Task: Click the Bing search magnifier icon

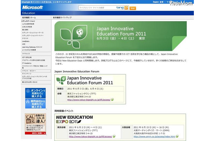Action: point(126,8)
